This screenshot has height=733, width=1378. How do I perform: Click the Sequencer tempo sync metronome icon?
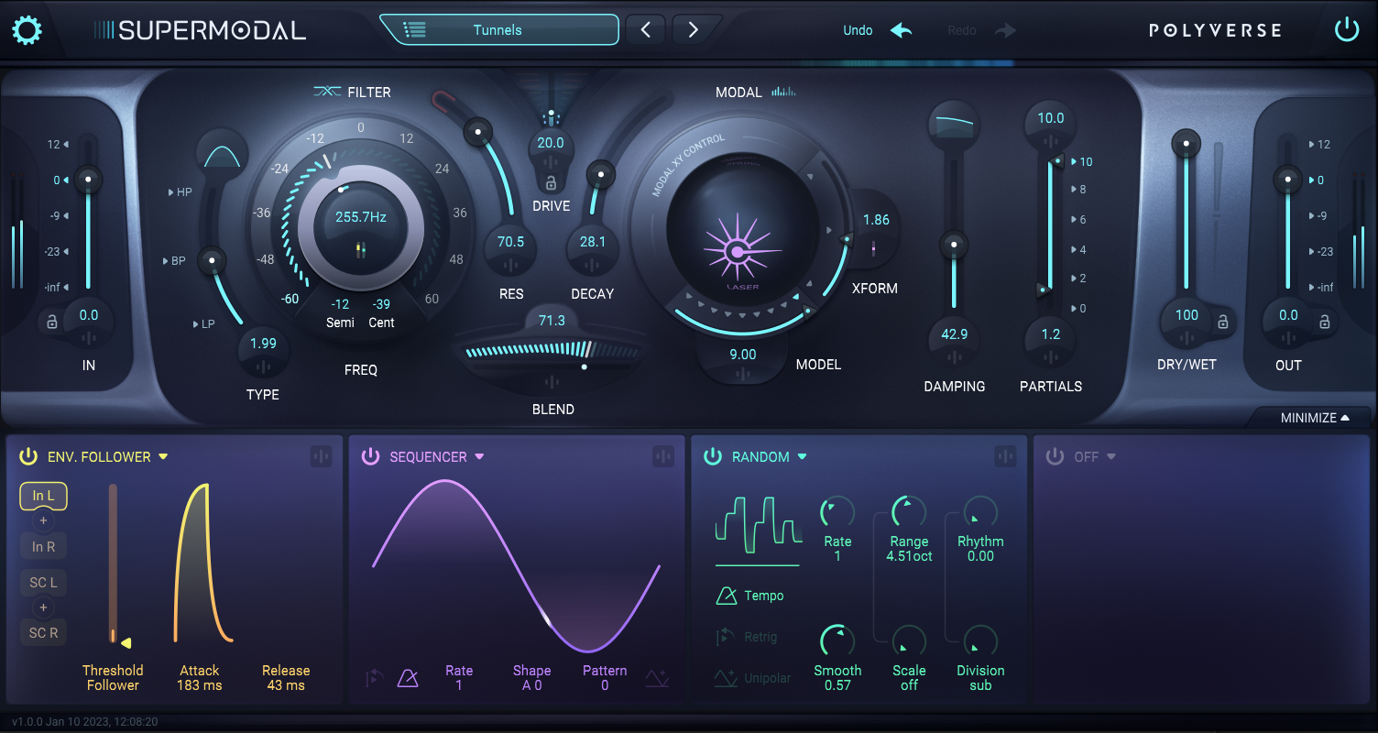(408, 678)
